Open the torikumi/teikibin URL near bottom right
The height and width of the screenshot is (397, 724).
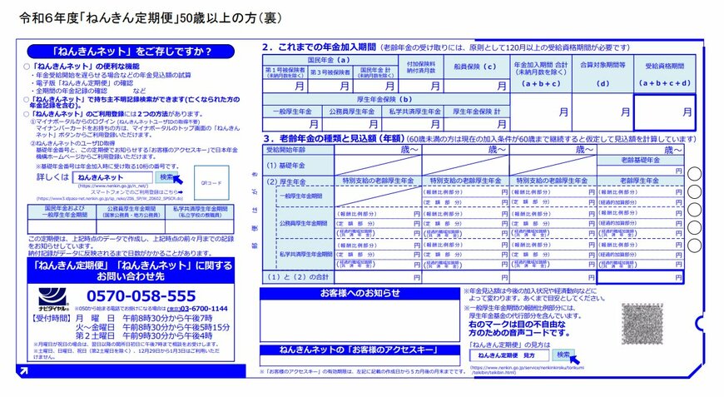[527, 370]
